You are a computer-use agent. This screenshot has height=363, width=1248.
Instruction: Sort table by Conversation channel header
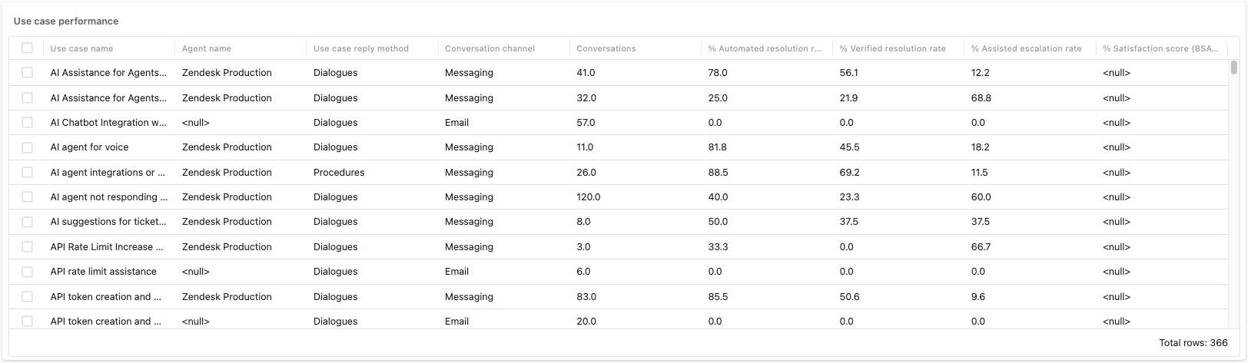(490, 48)
